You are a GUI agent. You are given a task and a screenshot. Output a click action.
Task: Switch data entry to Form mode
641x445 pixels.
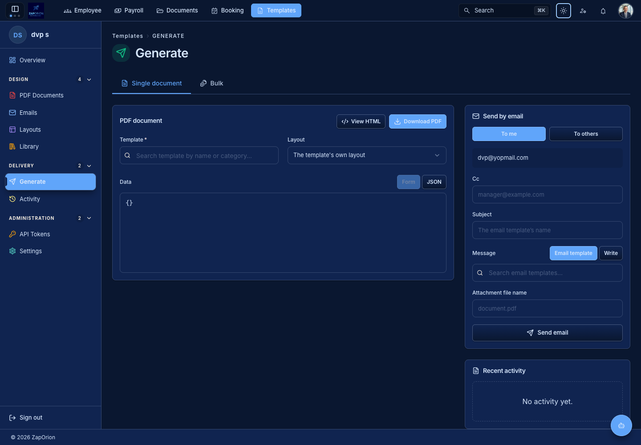tap(409, 182)
